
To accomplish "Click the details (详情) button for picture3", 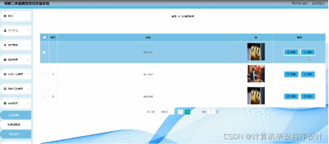I will (x=291, y=96).
